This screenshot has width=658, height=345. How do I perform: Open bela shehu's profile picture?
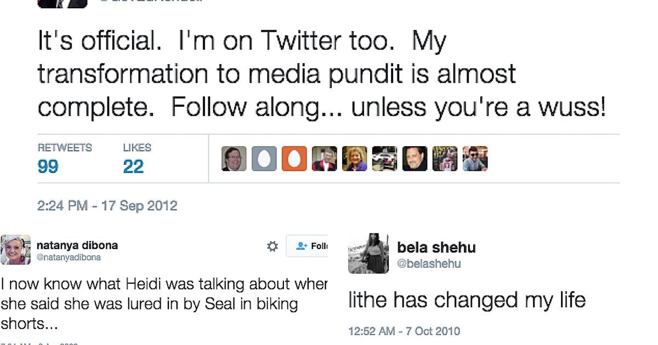tap(368, 253)
